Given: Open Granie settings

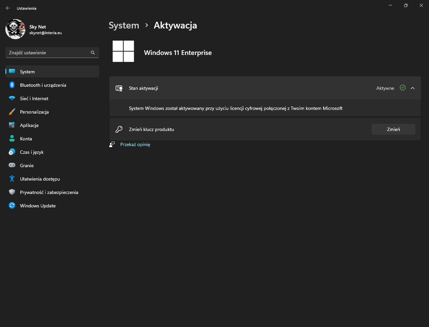Looking at the screenshot, I should pos(52,166).
